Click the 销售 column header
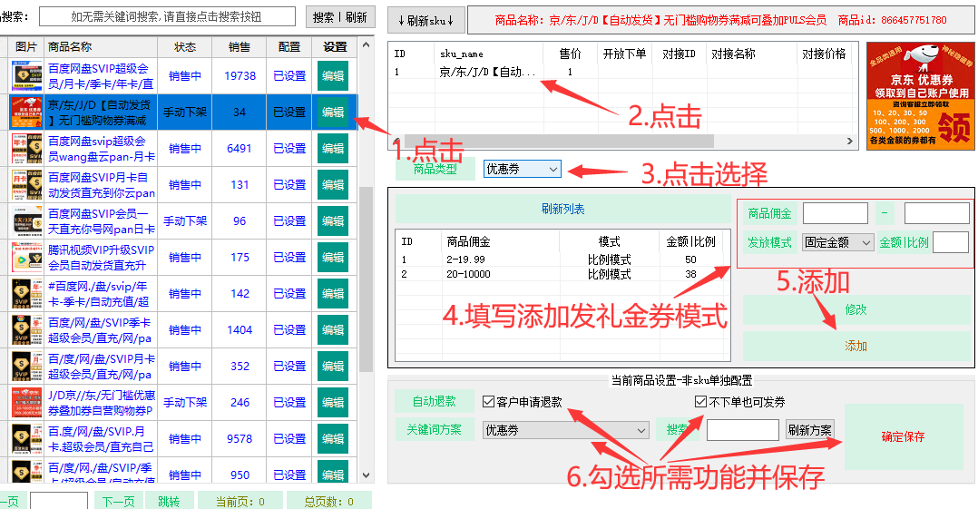Viewport: 978px width, 509px height. click(x=240, y=47)
